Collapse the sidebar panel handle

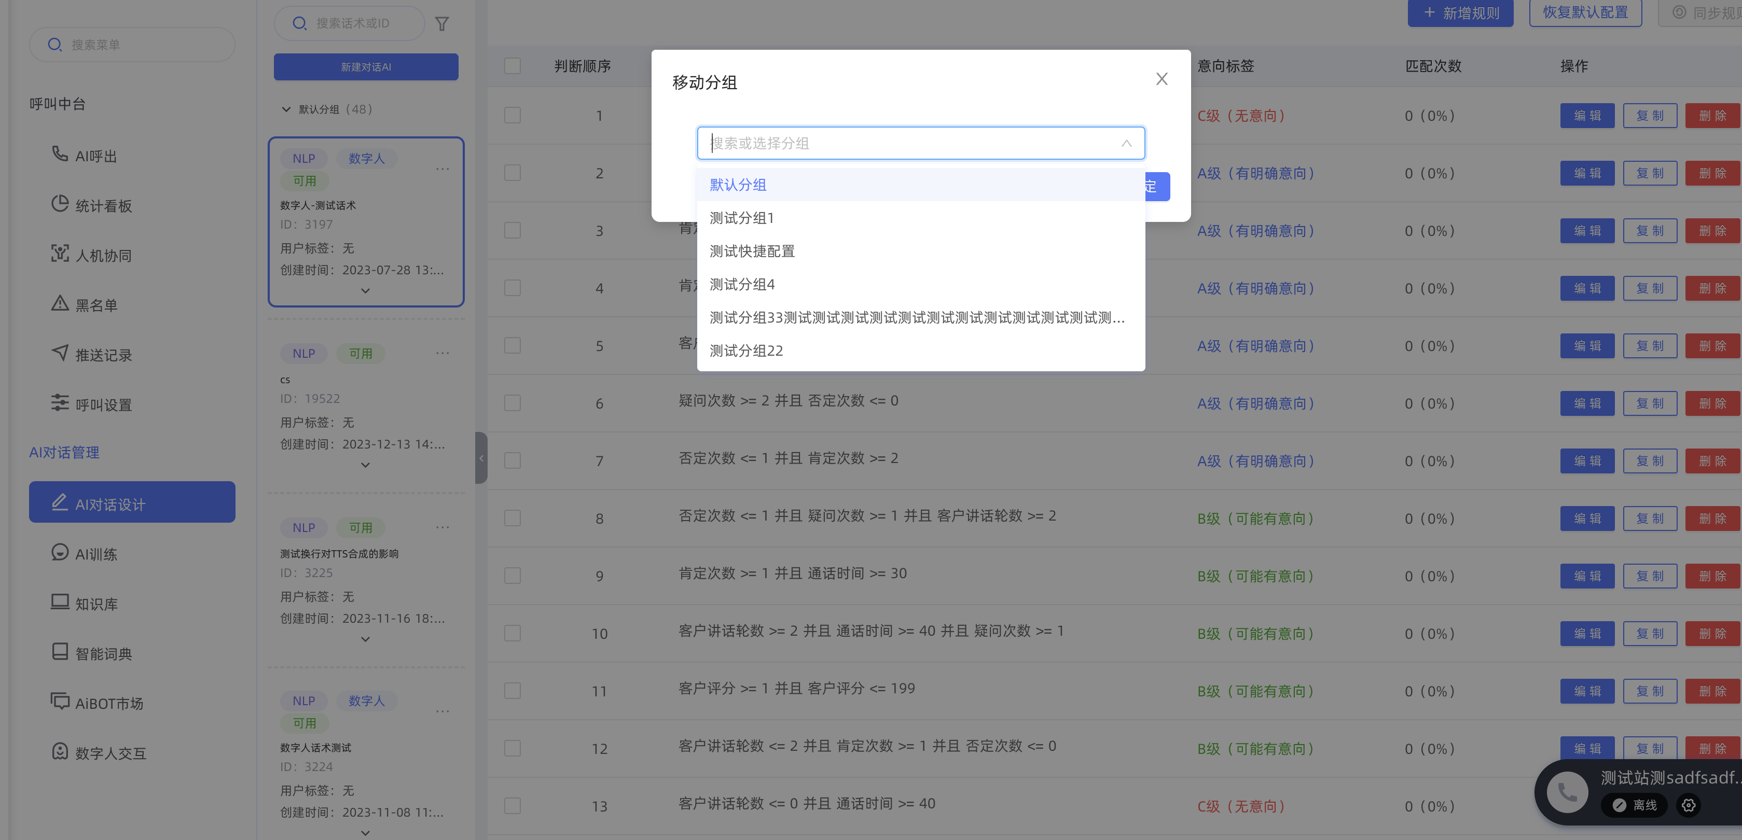[x=481, y=457]
